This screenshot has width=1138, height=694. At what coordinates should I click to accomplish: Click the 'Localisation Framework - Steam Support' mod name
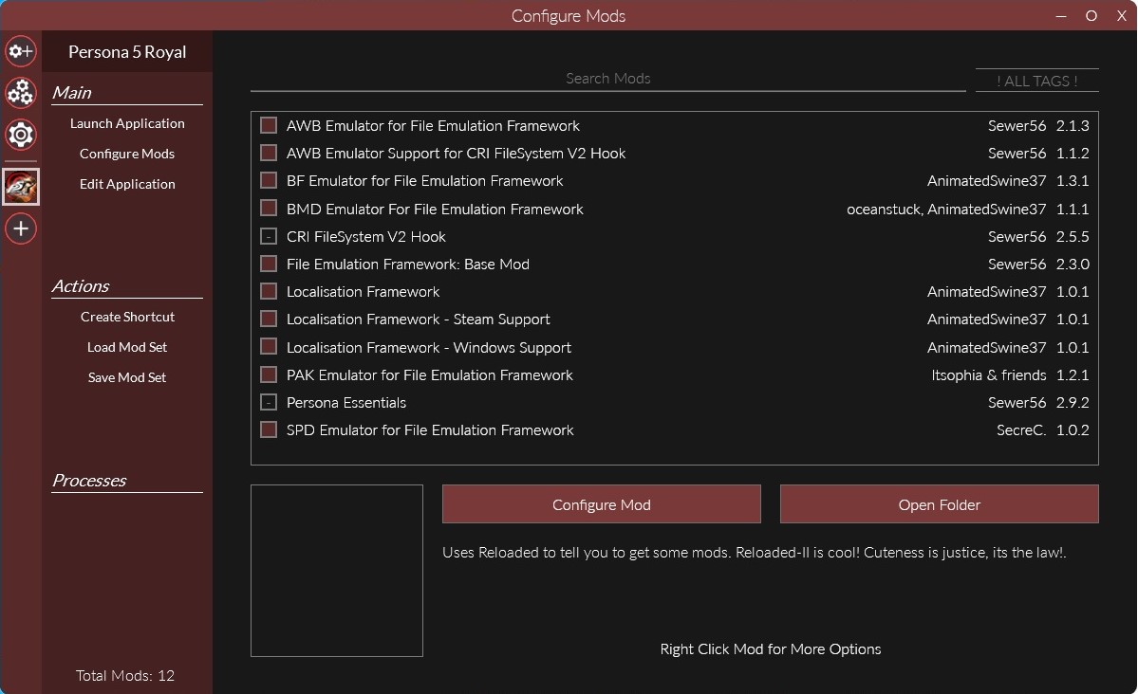[x=418, y=320]
